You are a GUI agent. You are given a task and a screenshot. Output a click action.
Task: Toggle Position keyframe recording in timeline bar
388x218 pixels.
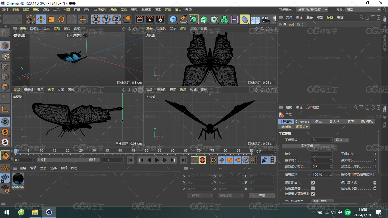point(222,160)
